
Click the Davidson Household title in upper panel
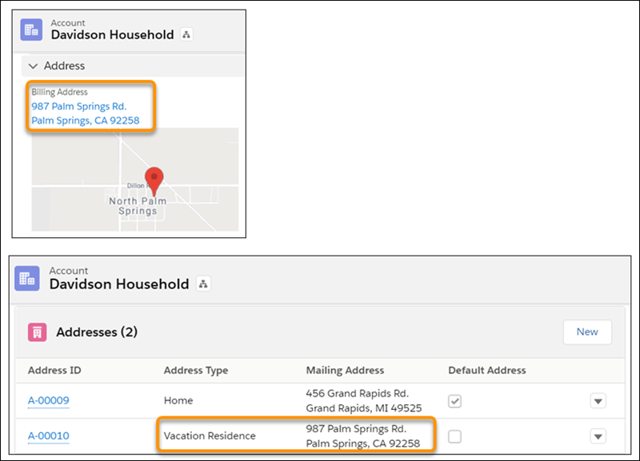coord(112,34)
